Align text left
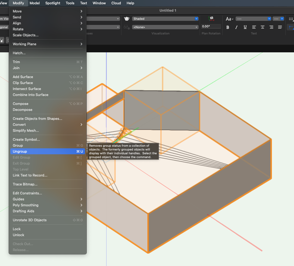Image resolution: width=294 pixels, height=266 pixels. 254,27
